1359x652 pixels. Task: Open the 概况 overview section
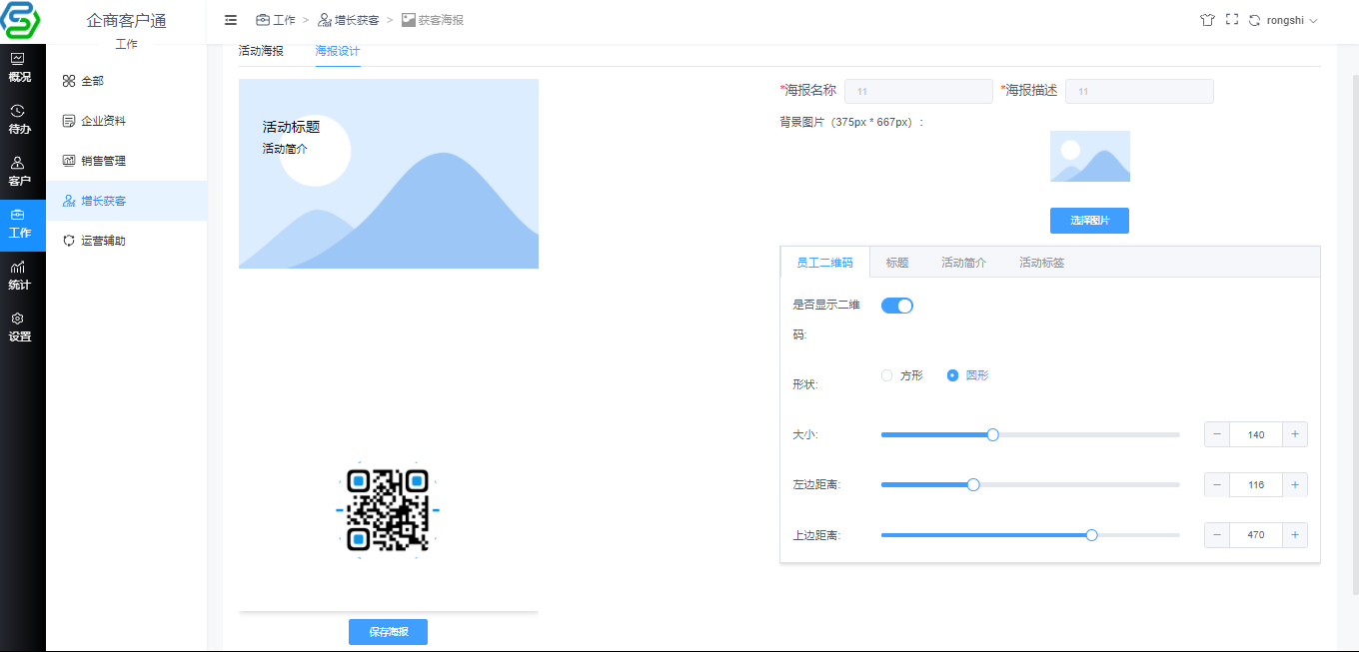pos(19,68)
